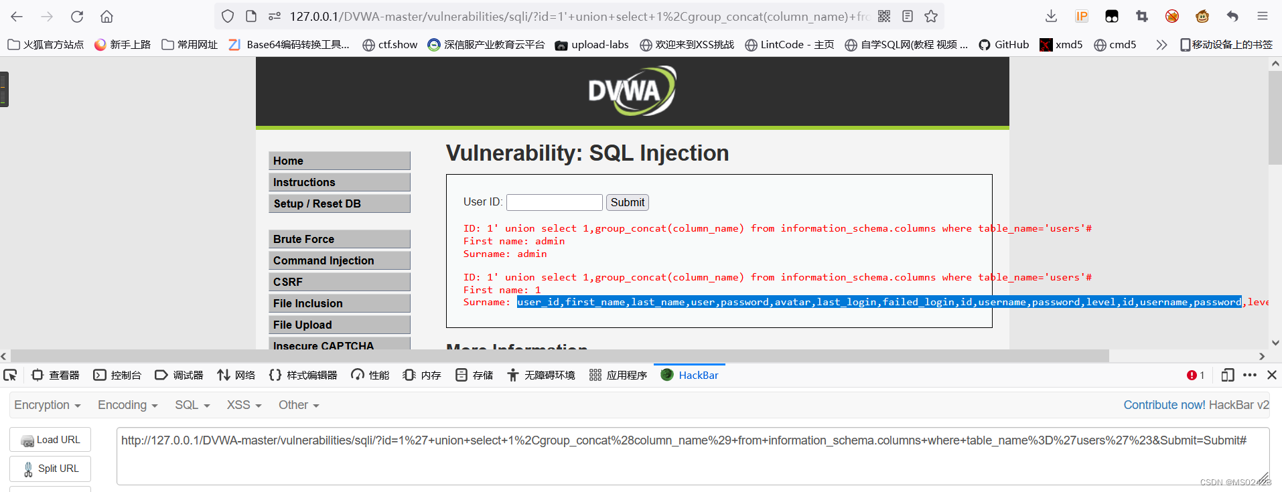Image resolution: width=1282 pixels, height=492 pixels.
Task: Click the crop screenshot extension icon
Action: [x=1142, y=16]
